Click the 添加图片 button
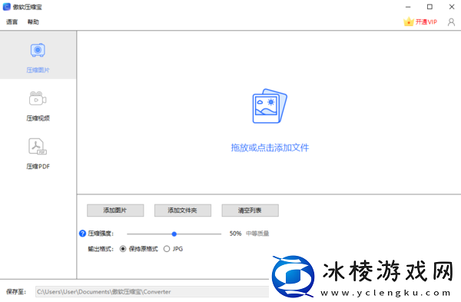The image size is (461, 302). tap(115, 211)
